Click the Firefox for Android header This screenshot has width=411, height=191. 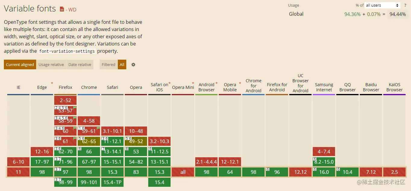pyautogui.click(x=277, y=87)
